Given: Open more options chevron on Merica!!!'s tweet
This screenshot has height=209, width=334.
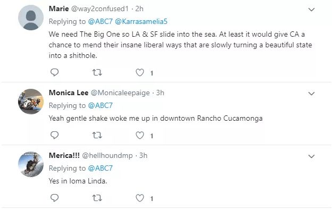Looking at the screenshot, I should pos(312,156).
